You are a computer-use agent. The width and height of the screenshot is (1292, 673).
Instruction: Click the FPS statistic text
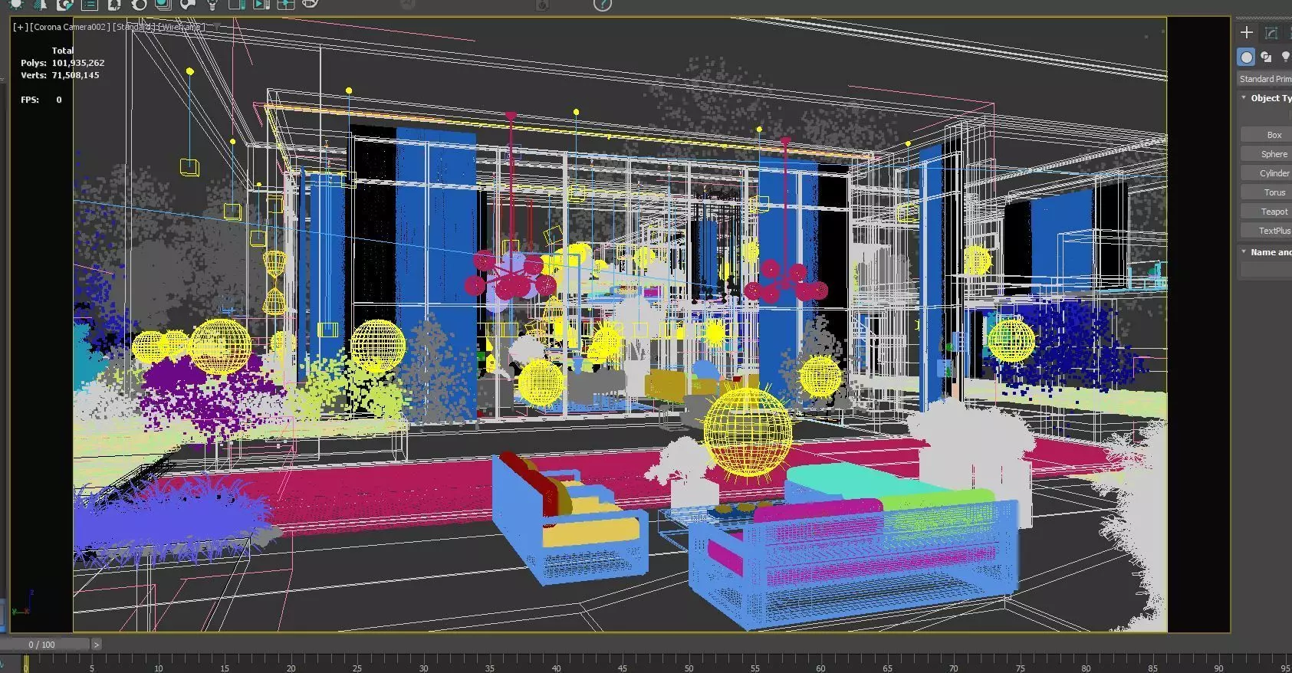click(41, 100)
